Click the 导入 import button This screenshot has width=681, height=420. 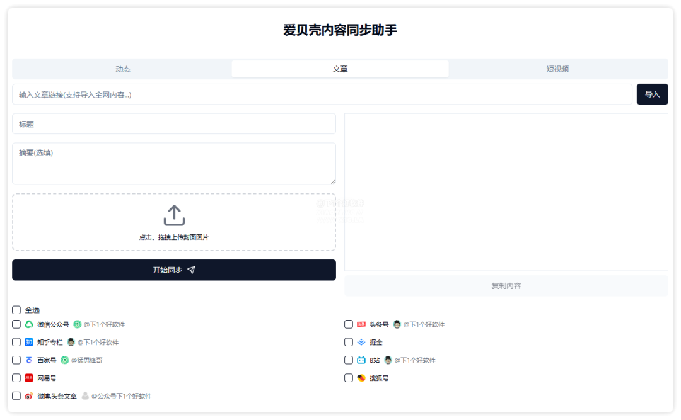pyautogui.click(x=653, y=94)
